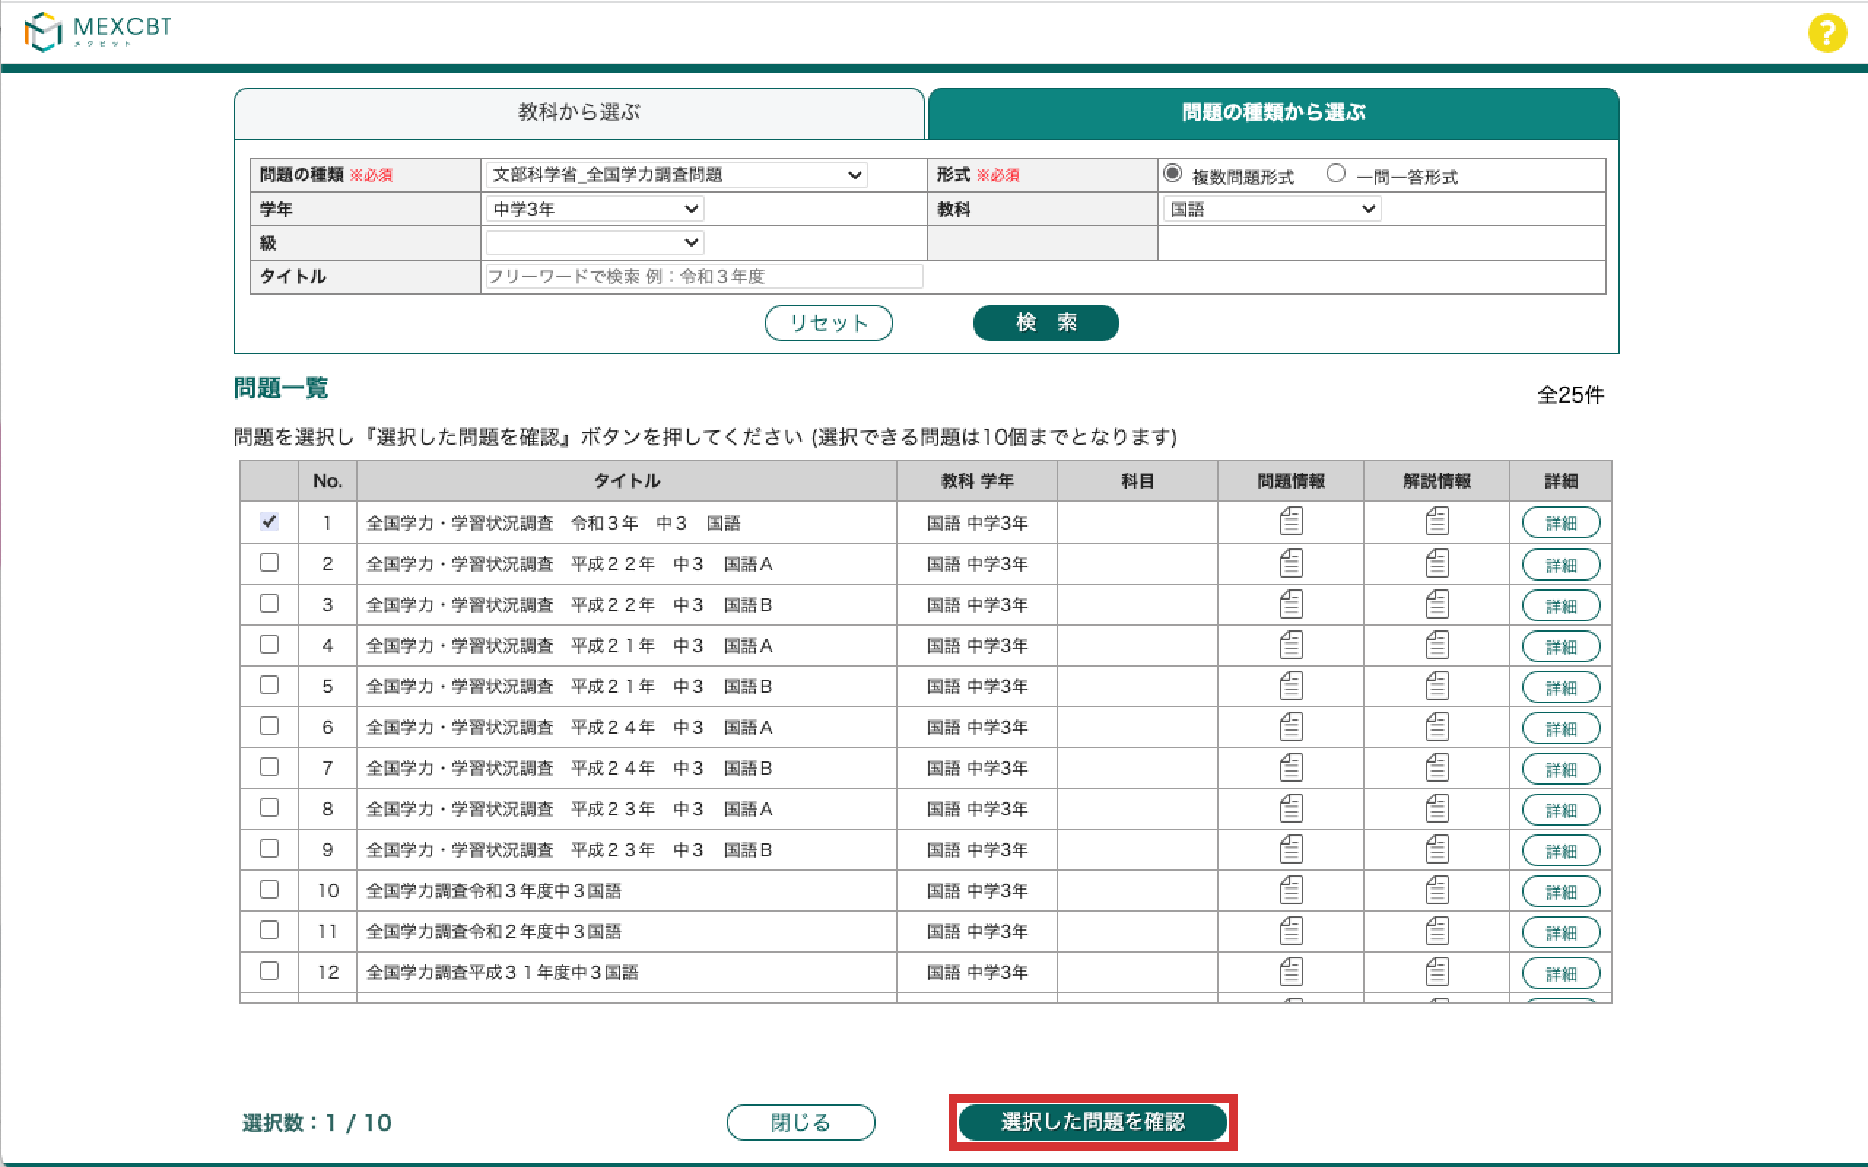Open 解説情報 icon for 平成22年 国語A
The image size is (1868, 1167).
point(1437,562)
